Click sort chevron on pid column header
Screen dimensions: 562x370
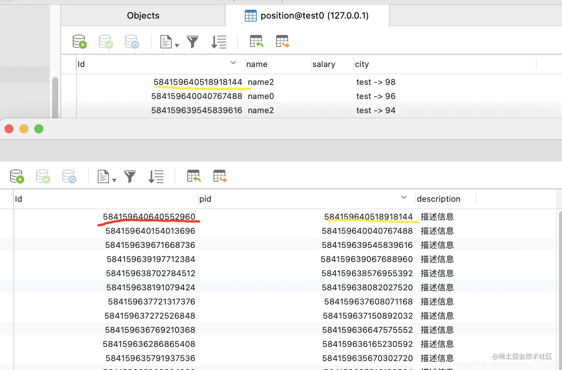[404, 197]
